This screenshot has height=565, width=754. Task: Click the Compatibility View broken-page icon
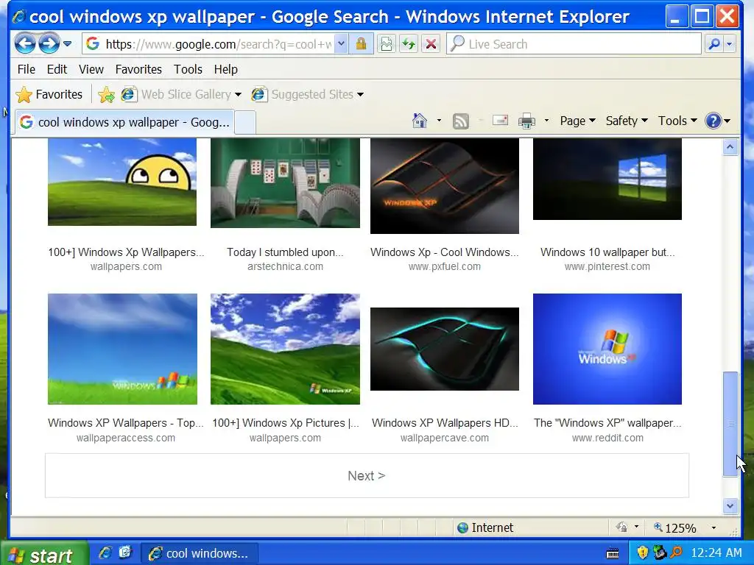pyautogui.click(x=386, y=44)
